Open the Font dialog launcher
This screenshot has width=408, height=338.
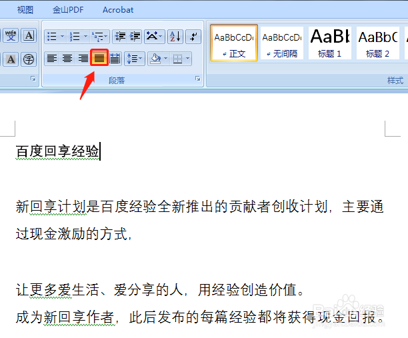tap(33, 79)
